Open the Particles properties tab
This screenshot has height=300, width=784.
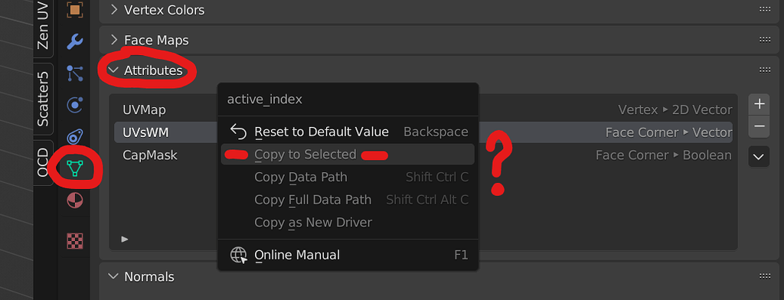coord(74,73)
